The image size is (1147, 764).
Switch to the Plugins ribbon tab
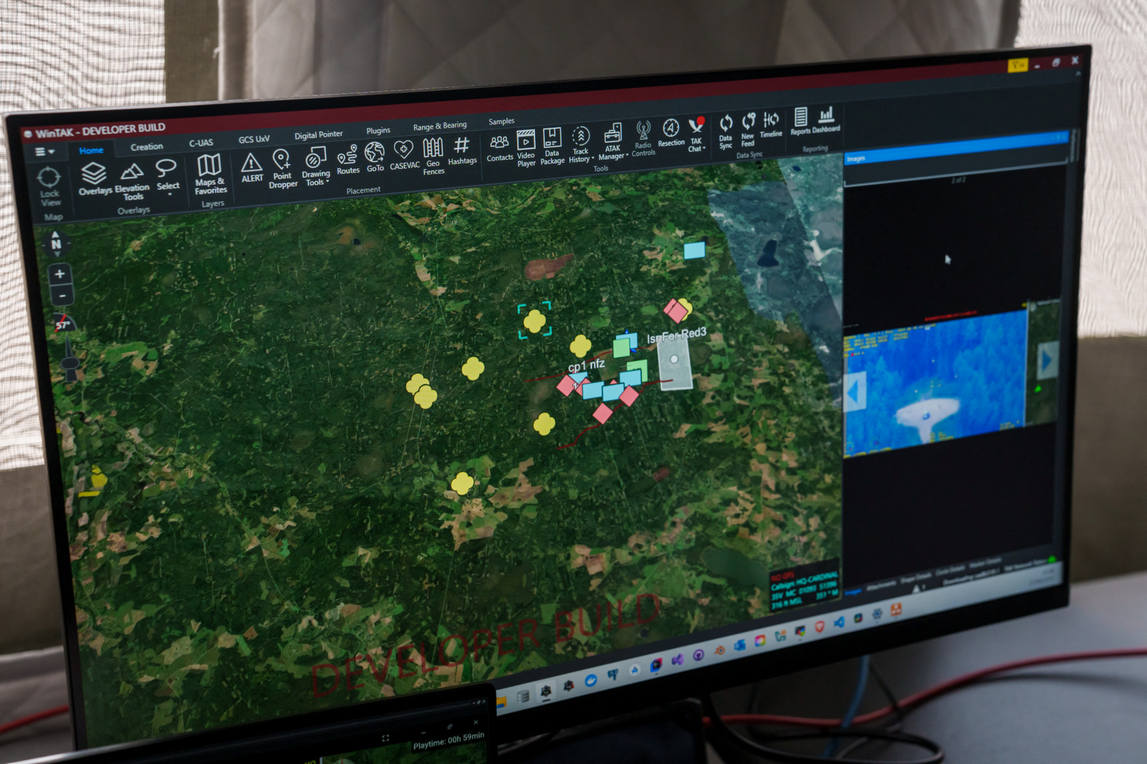pyautogui.click(x=378, y=131)
